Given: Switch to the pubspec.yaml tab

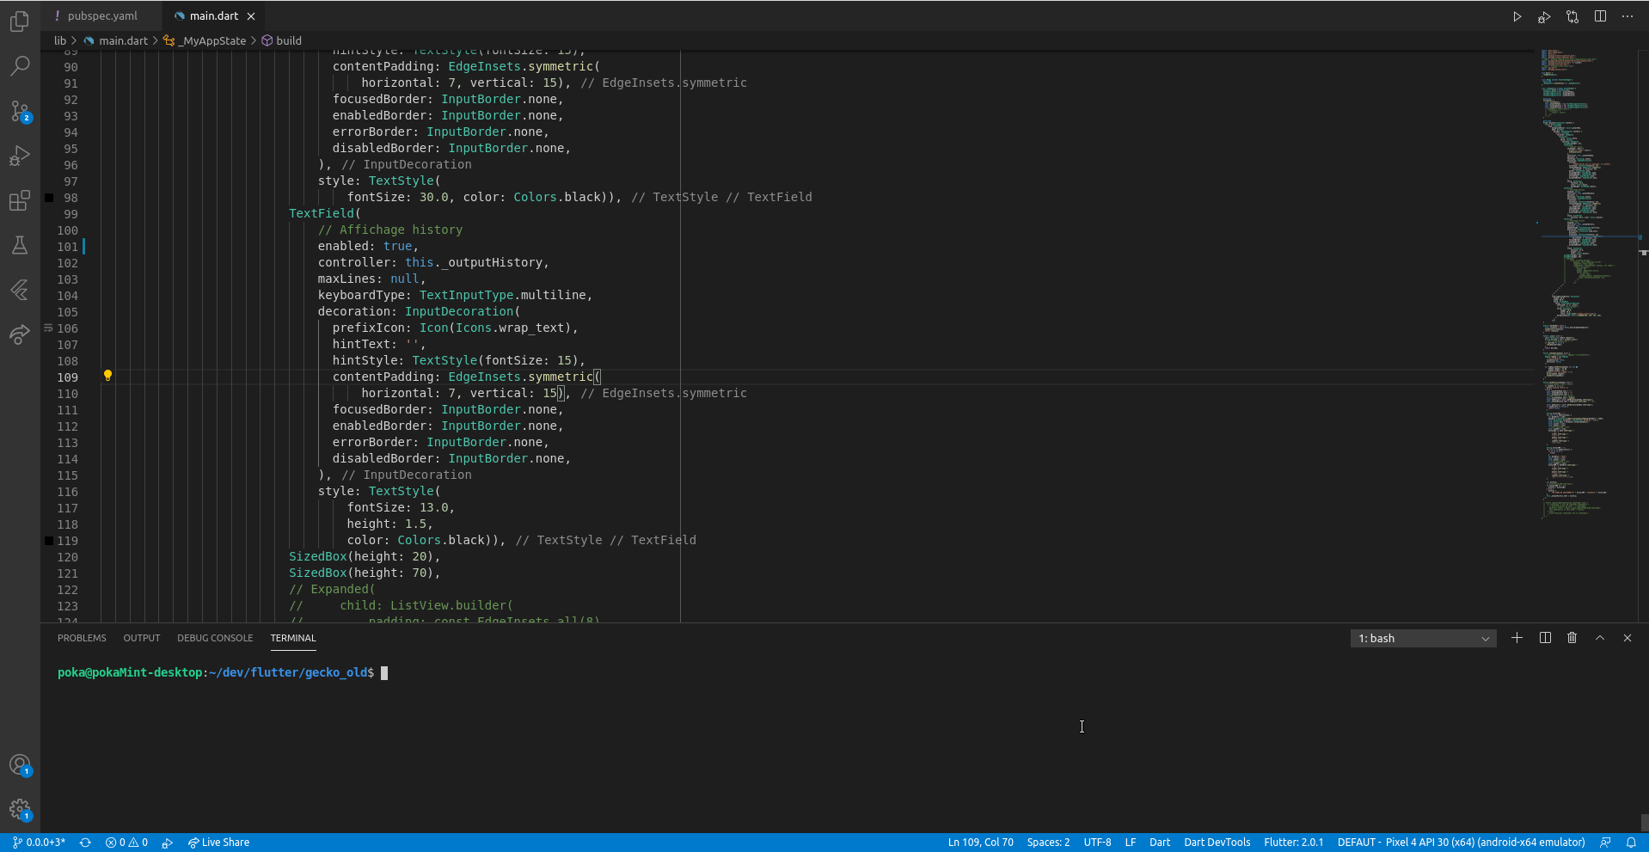Looking at the screenshot, I should [101, 16].
